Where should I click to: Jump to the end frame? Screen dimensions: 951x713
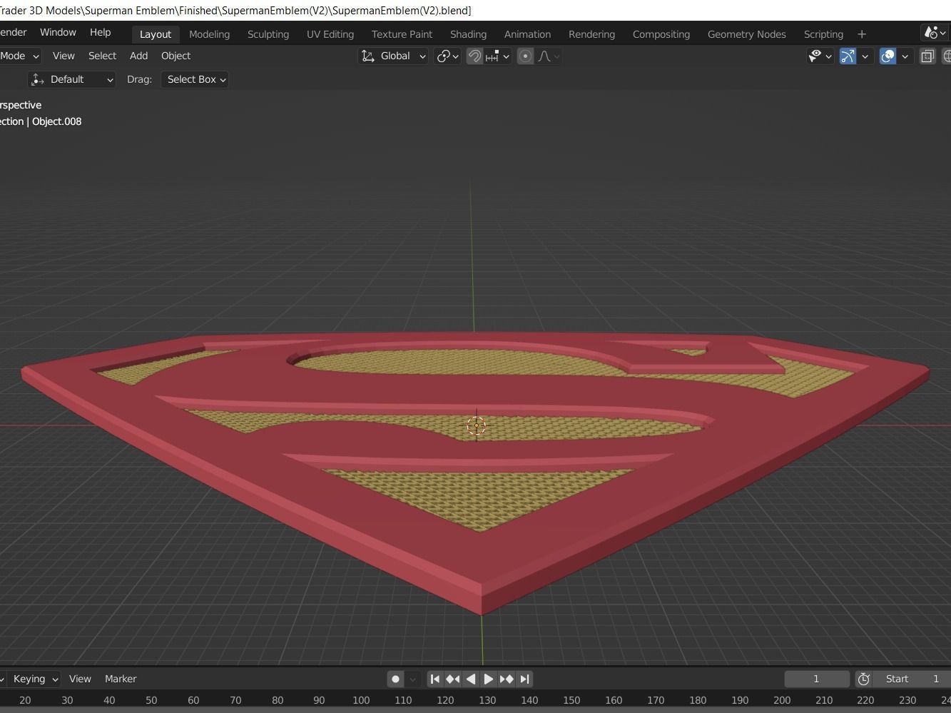[524, 679]
